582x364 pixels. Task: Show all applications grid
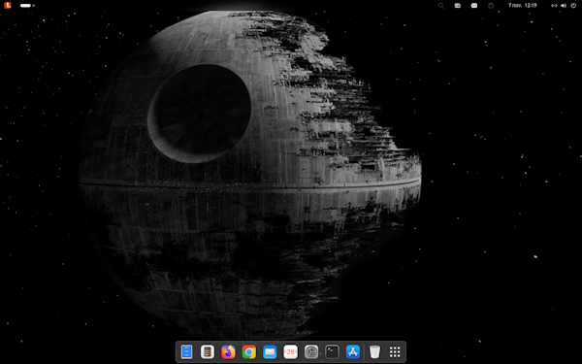coord(395,351)
